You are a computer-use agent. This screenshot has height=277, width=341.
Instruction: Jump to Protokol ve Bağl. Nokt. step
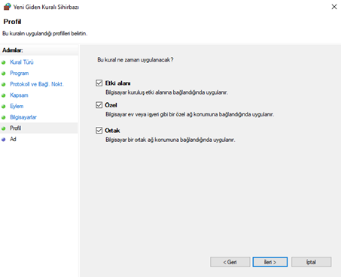coord(37,84)
